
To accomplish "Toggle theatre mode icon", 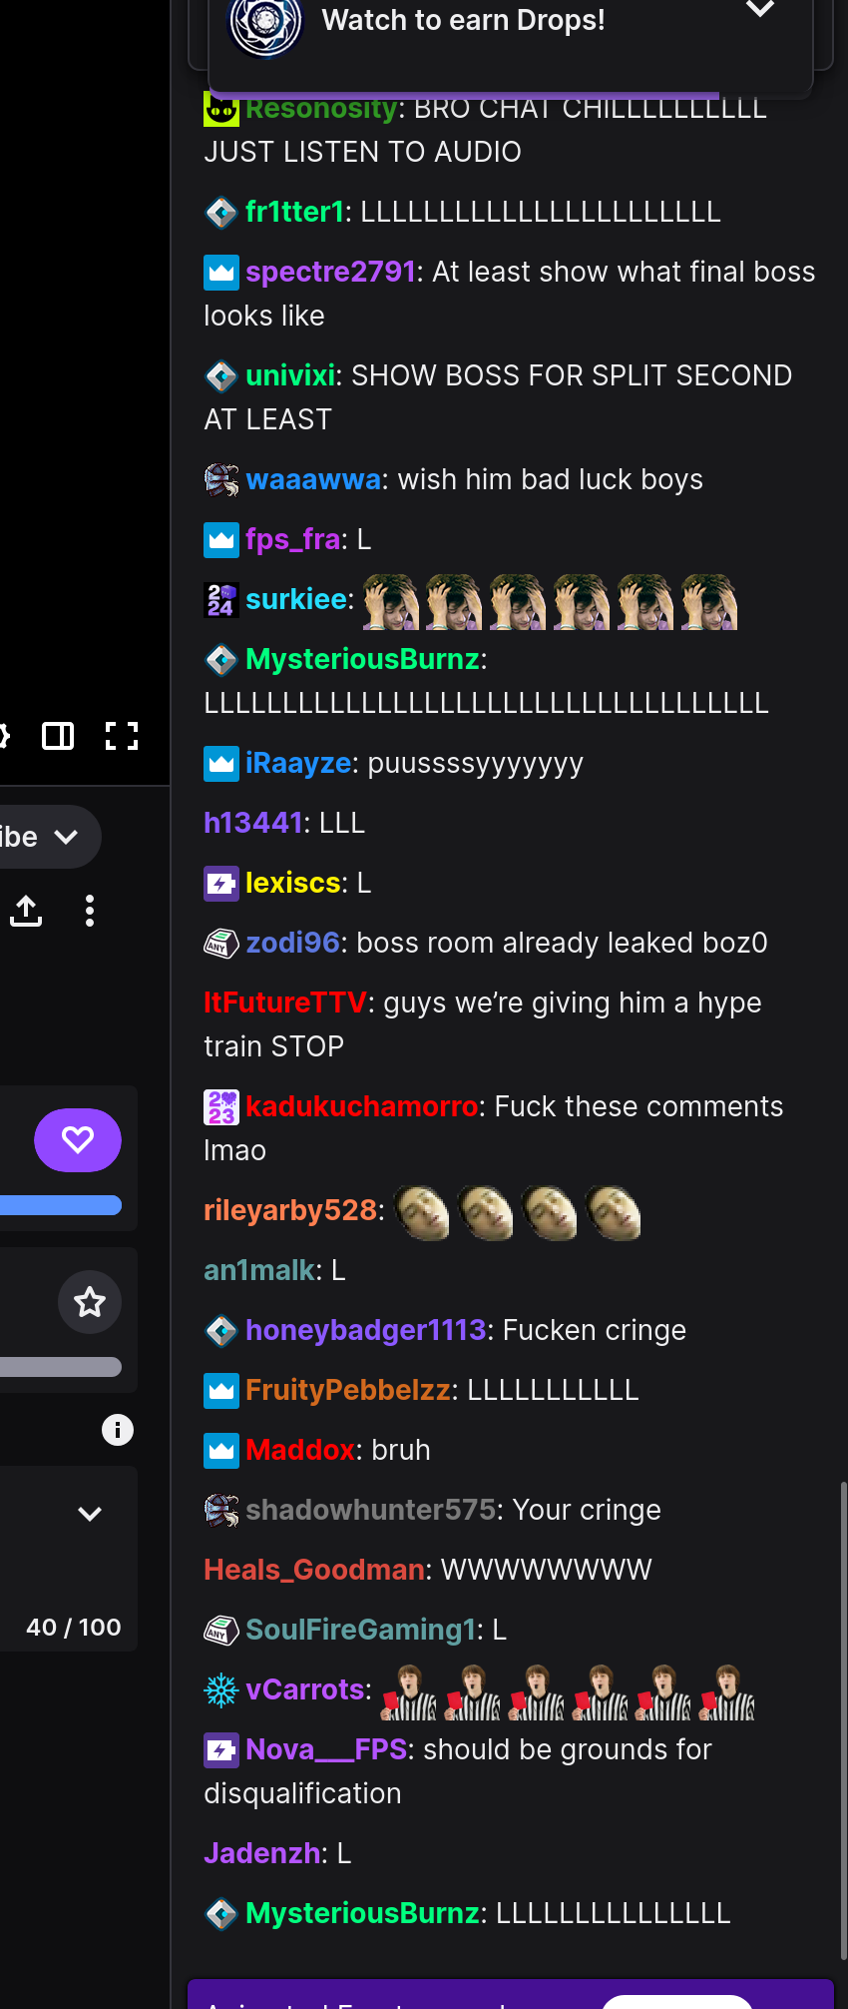I will pos(58,736).
